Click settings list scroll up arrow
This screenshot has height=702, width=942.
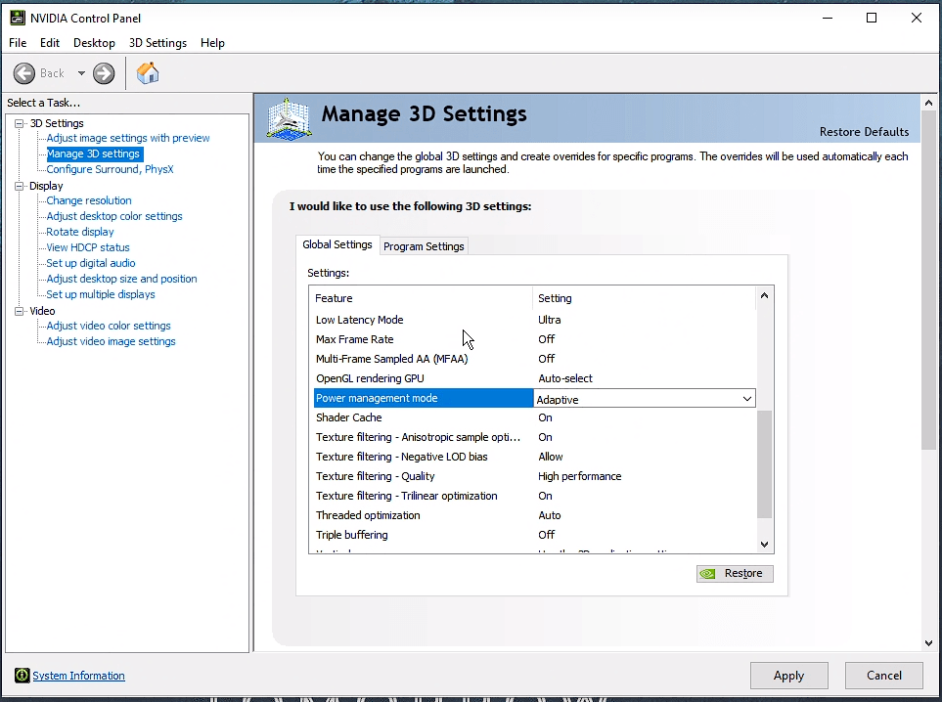coord(764,295)
